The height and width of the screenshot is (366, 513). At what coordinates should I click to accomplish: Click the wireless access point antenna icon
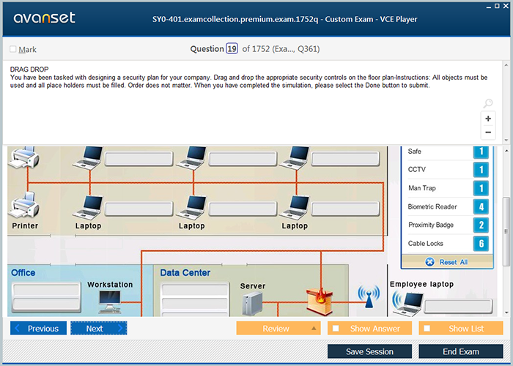tap(369, 296)
